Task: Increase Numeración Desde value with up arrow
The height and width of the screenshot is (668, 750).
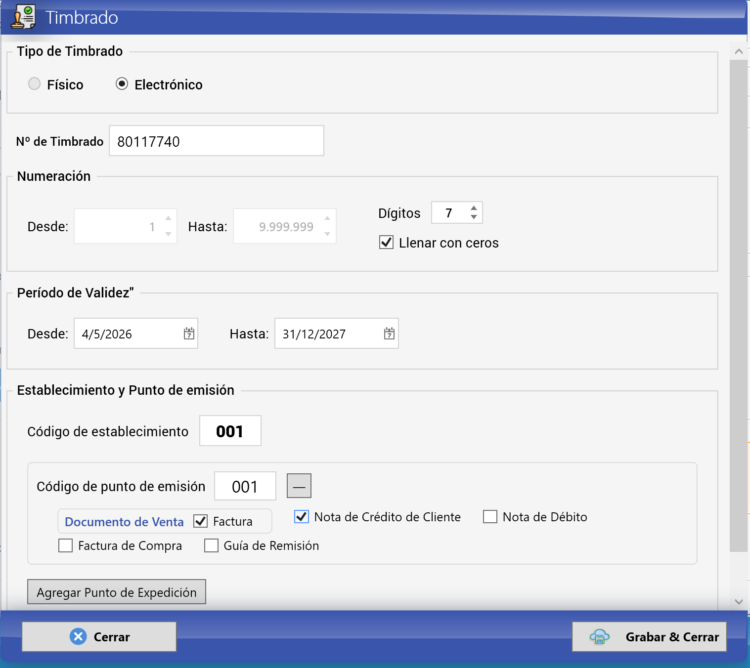Action: tap(168, 218)
